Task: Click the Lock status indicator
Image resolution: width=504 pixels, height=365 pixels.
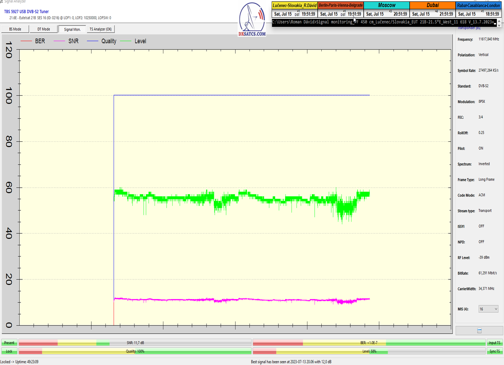Action: 9,351
